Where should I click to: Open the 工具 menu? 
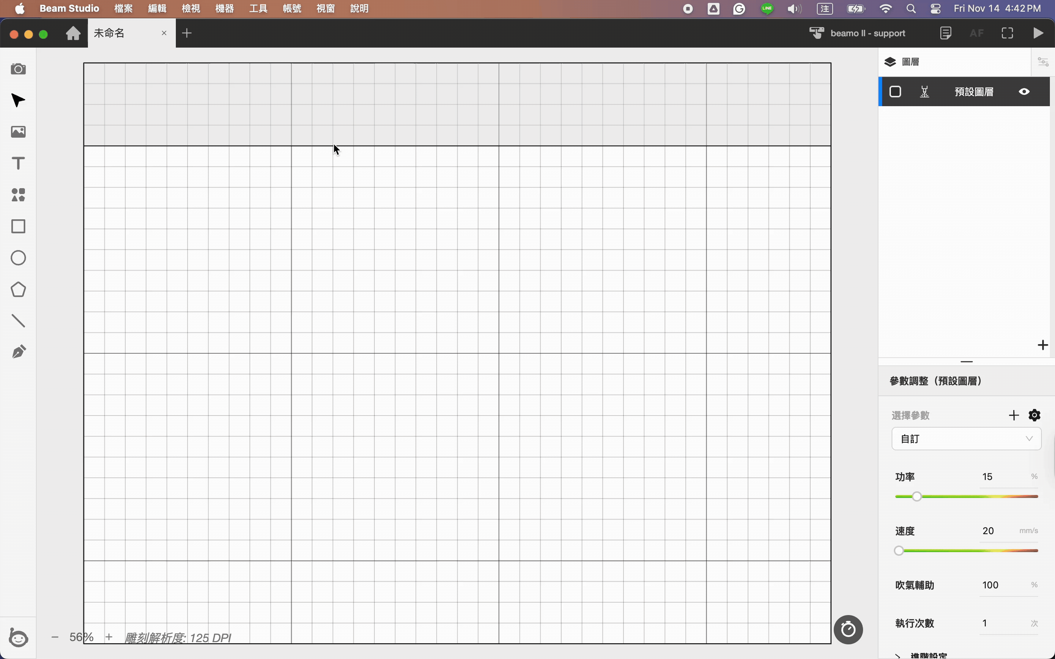(x=258, y=9)
